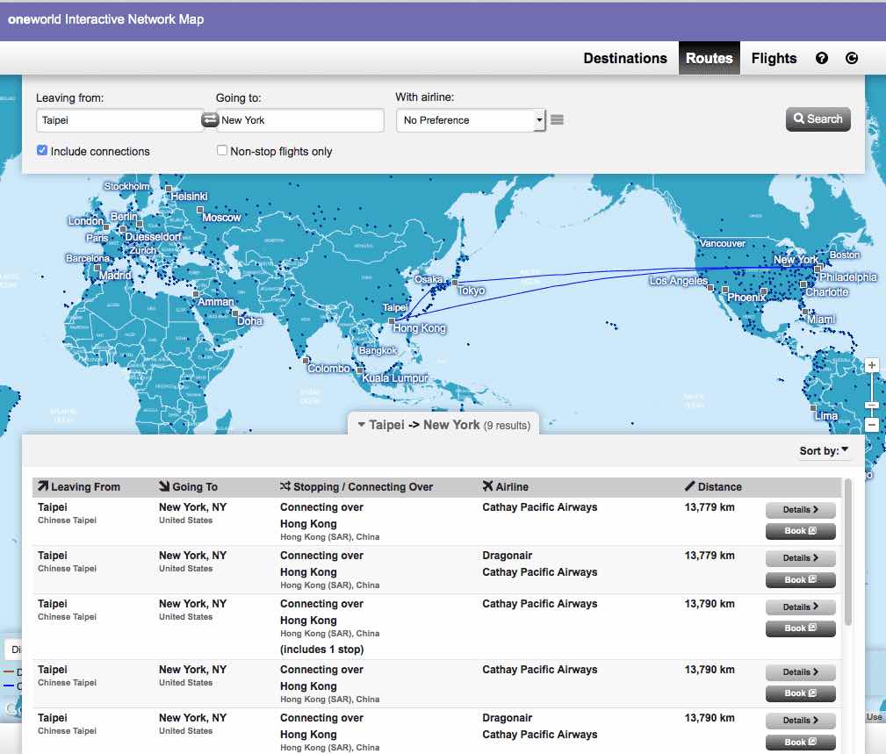886x754 pixels.
Task: Focus the Going to input field
Action: [300, 120]
